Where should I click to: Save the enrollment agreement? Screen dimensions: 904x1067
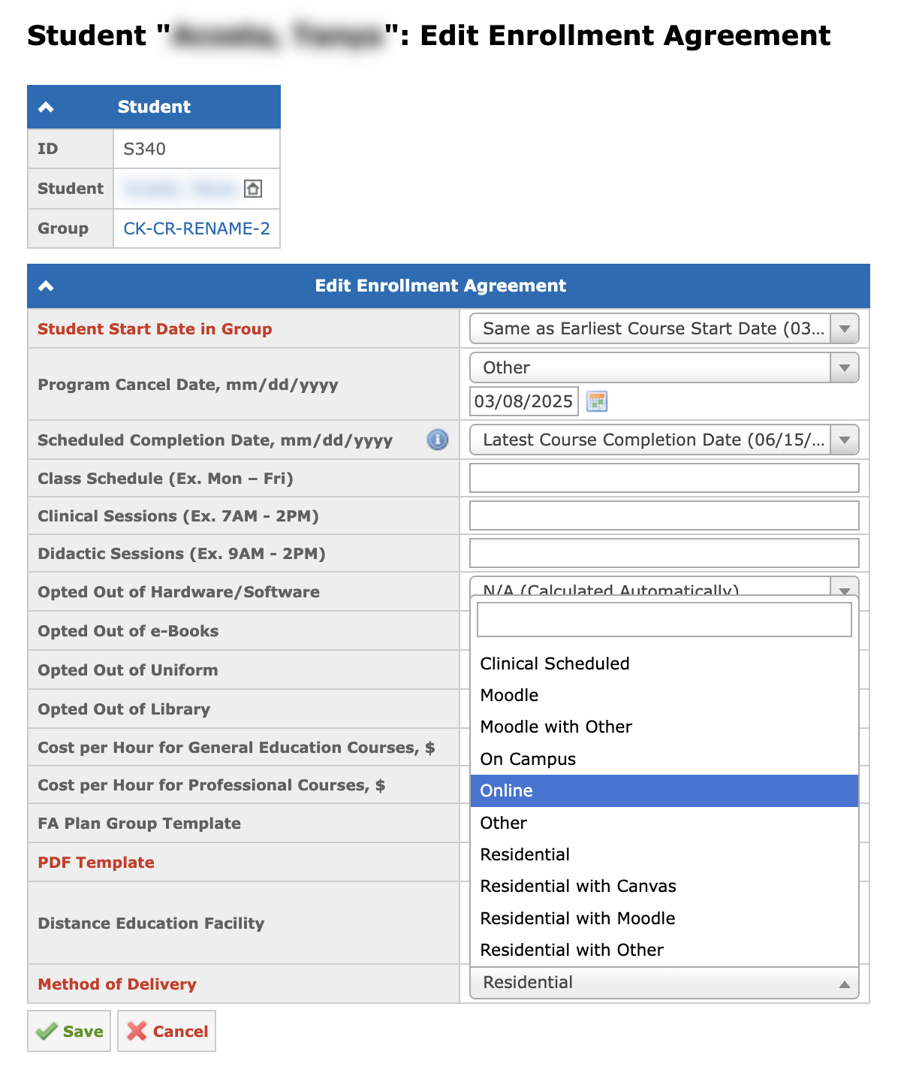coord(69,1031)
